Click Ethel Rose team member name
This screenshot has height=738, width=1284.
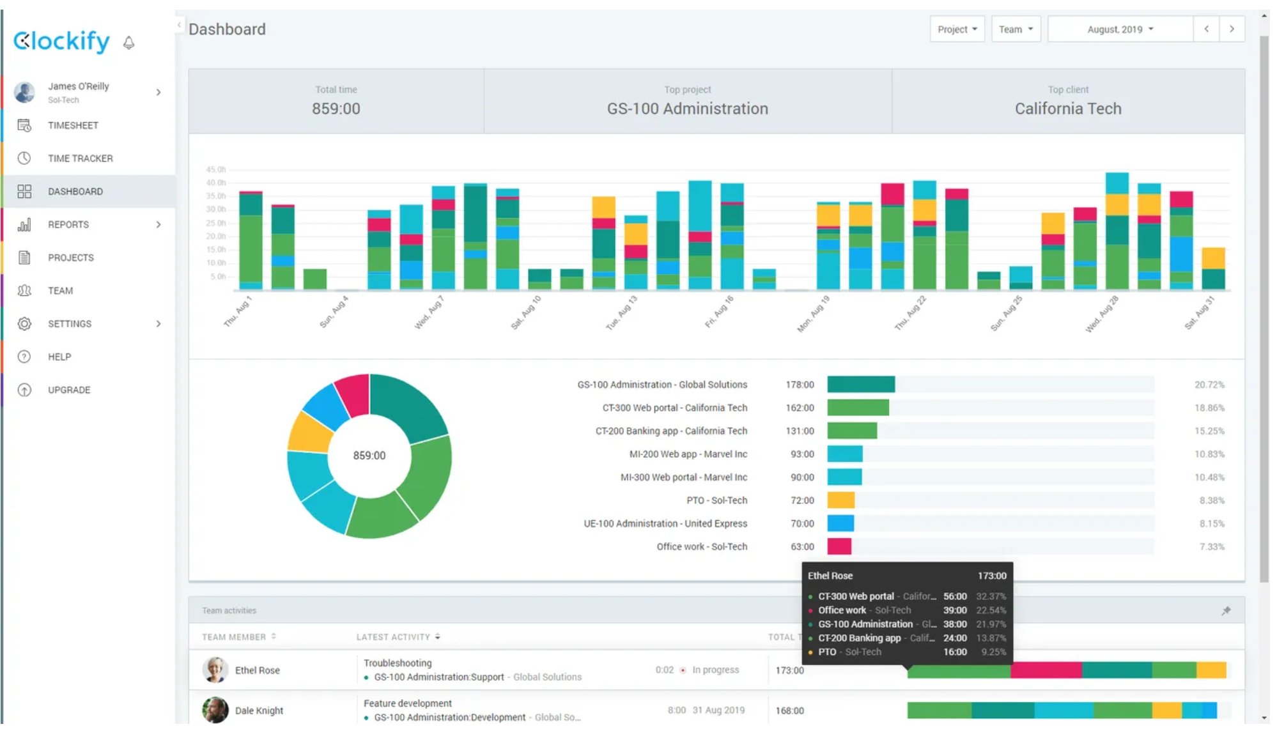(x=257, y=670)
